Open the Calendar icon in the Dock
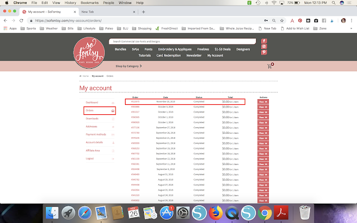 [x=134, y=213]
